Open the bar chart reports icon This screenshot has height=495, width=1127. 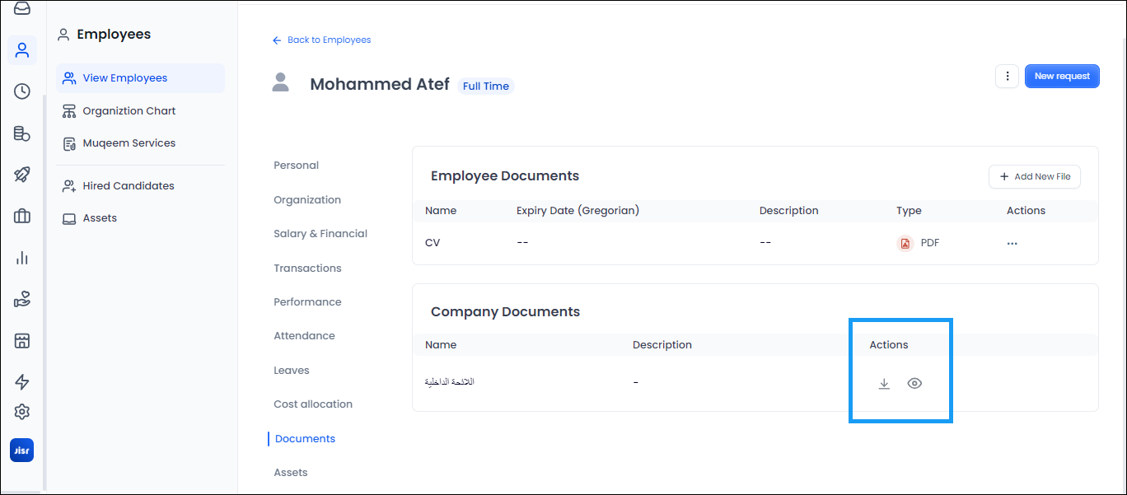[22, 258]
